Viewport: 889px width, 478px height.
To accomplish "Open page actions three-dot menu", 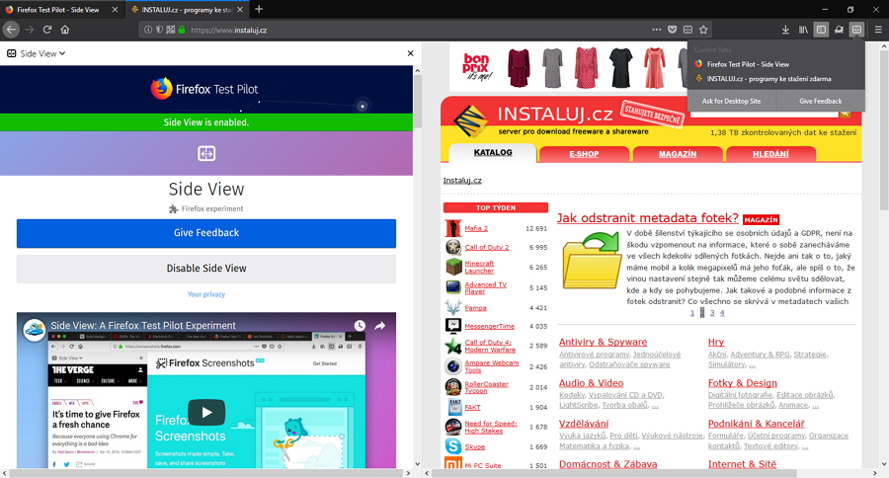I will [657, 30].
